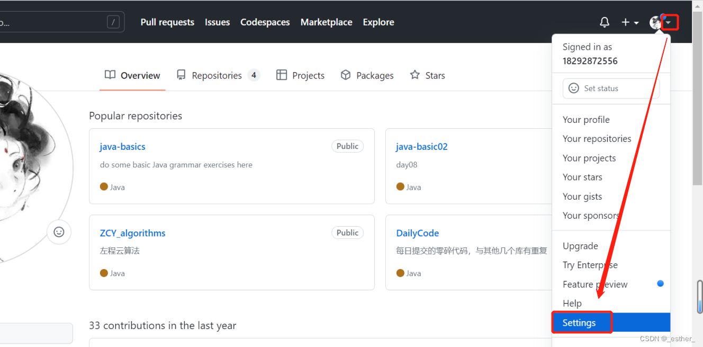
Task: Click the slash search shortcut icon
Action: pos(113,22)
